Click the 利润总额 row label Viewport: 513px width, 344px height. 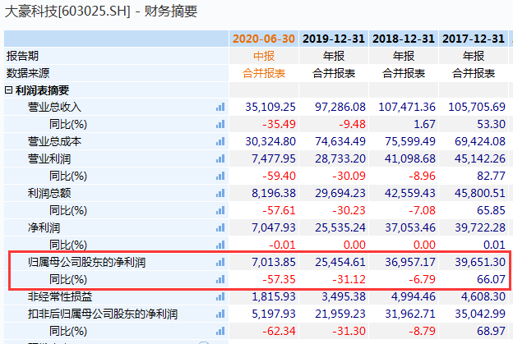coord(49,193)
